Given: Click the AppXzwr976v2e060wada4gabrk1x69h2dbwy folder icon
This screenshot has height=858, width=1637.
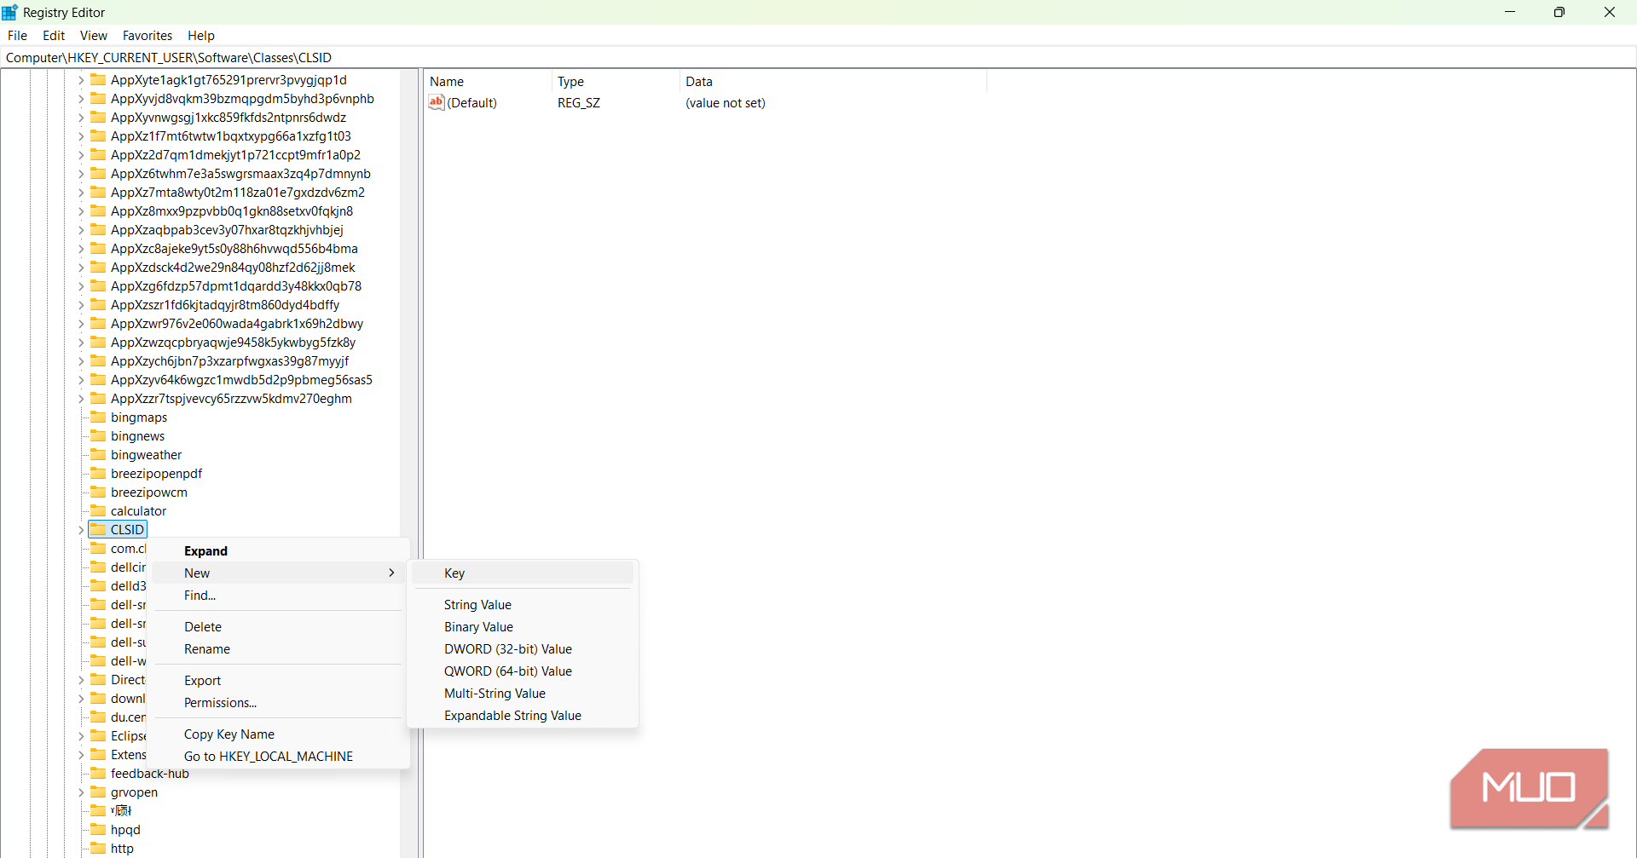Looking at the screenshot, I should point(98,323).
